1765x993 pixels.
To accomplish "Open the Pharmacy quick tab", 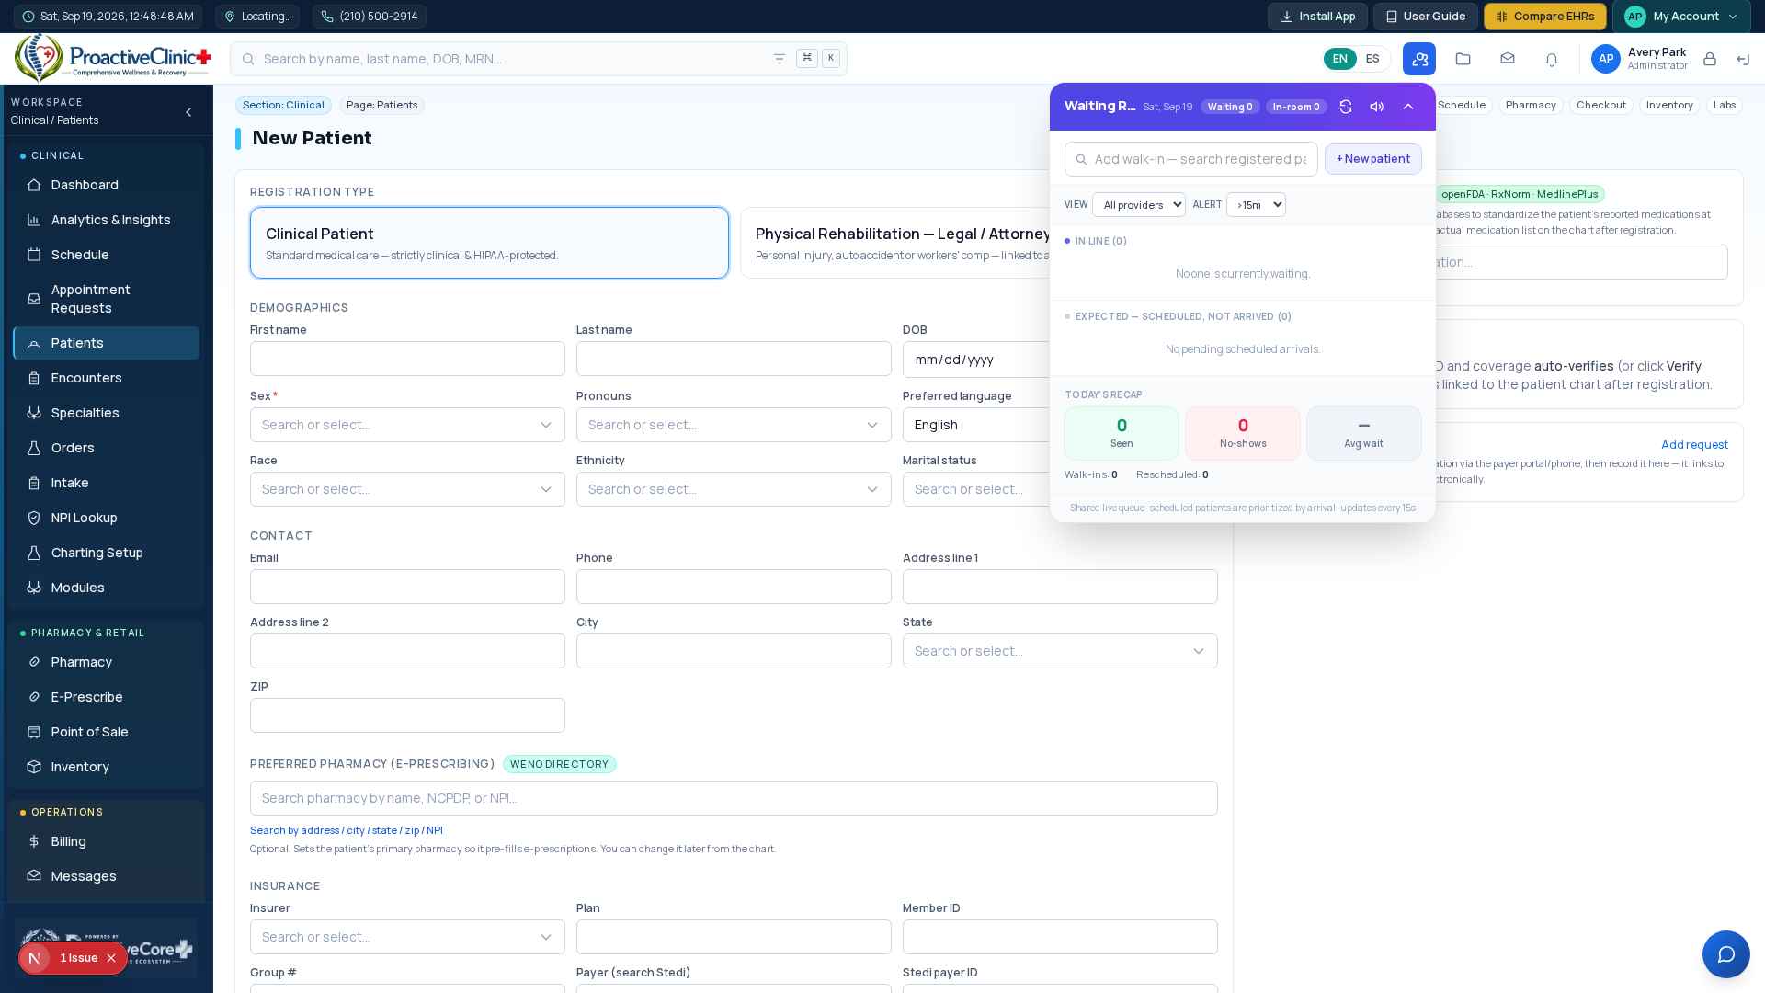I will pyautogui.click(x=1531, y=105).
